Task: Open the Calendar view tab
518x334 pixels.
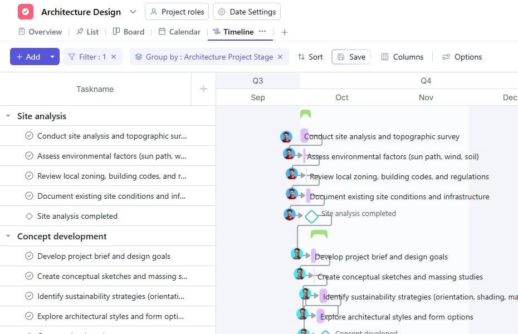Action: pyautogui.click(x=179, y=32)
